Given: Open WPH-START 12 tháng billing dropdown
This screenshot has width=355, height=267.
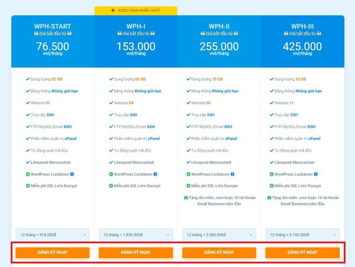Looking at the screenshot, I should click(x=53, y=235).
